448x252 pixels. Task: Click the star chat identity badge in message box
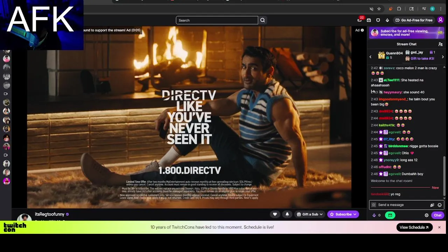point(374,205)
